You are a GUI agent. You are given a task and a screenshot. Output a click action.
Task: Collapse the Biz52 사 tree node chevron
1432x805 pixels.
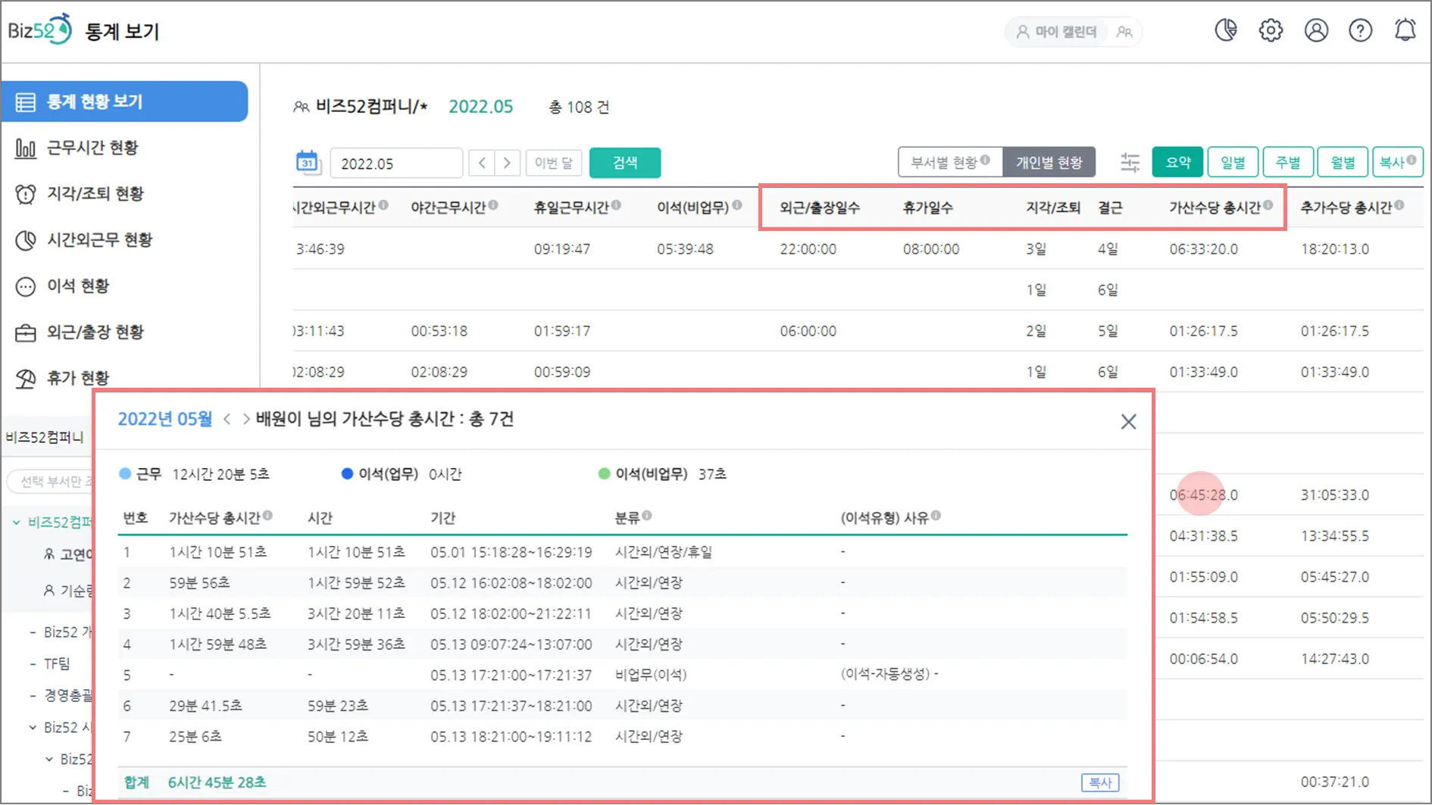(x=33, y=728)
